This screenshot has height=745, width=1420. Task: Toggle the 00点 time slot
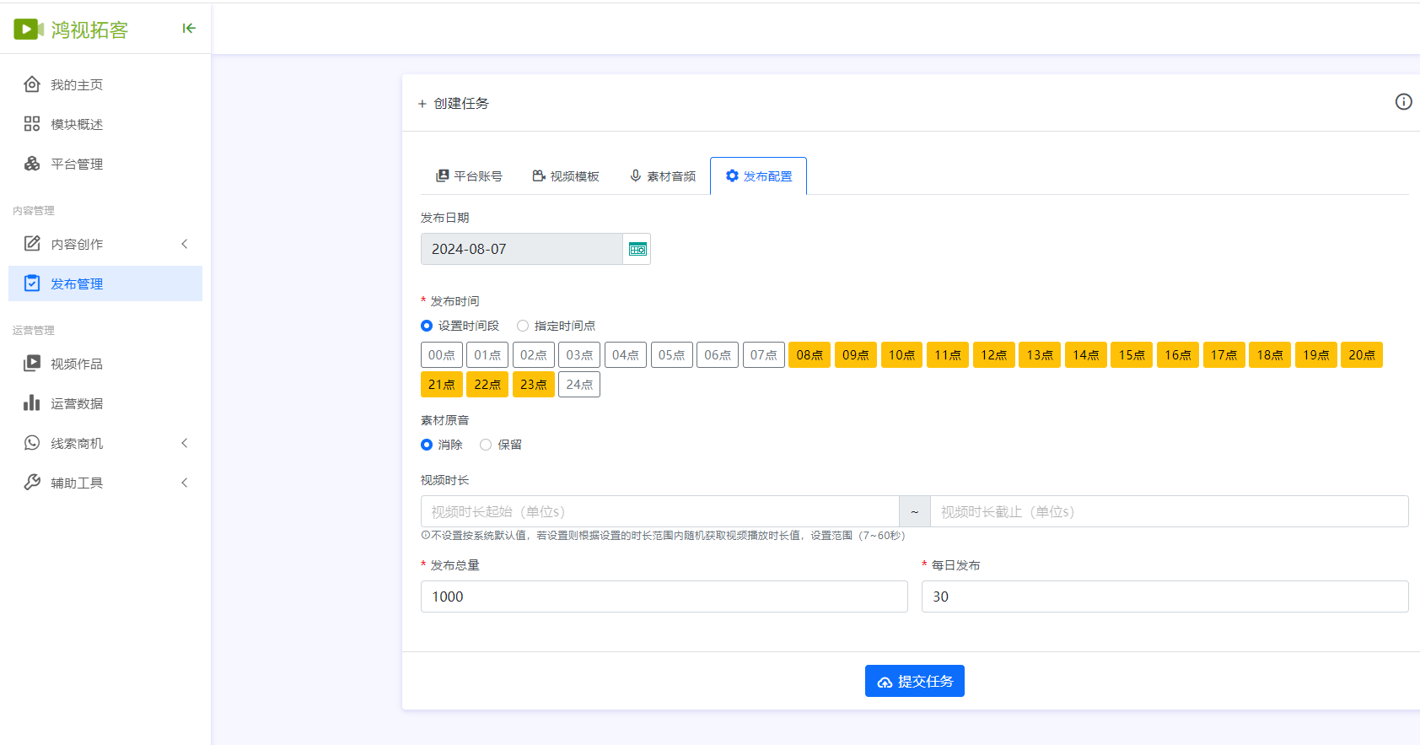pyautogui.click(x=442, y=355)
